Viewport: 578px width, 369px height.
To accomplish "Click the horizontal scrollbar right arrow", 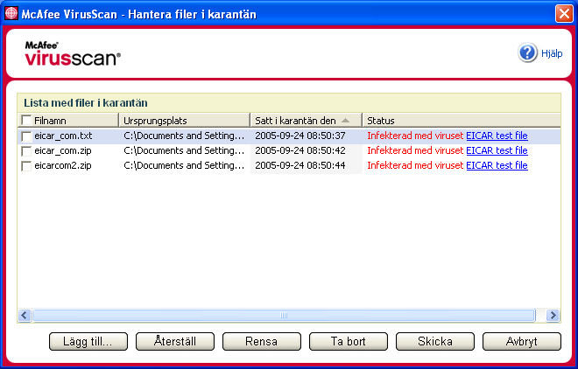I will point(553,315).
